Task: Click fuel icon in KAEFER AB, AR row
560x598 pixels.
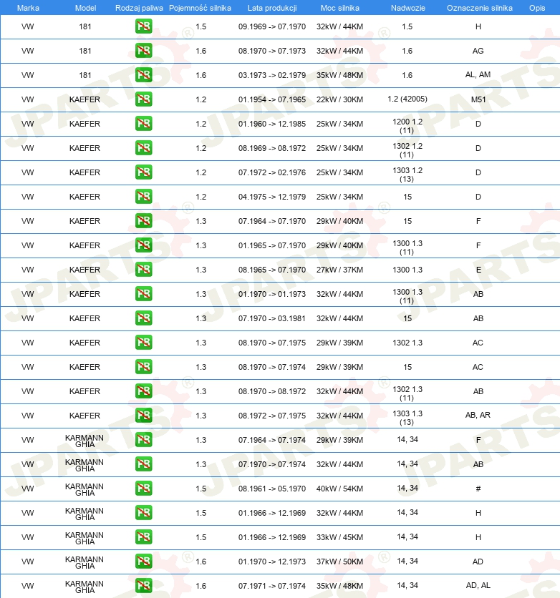Action: [x=143, y=416]
